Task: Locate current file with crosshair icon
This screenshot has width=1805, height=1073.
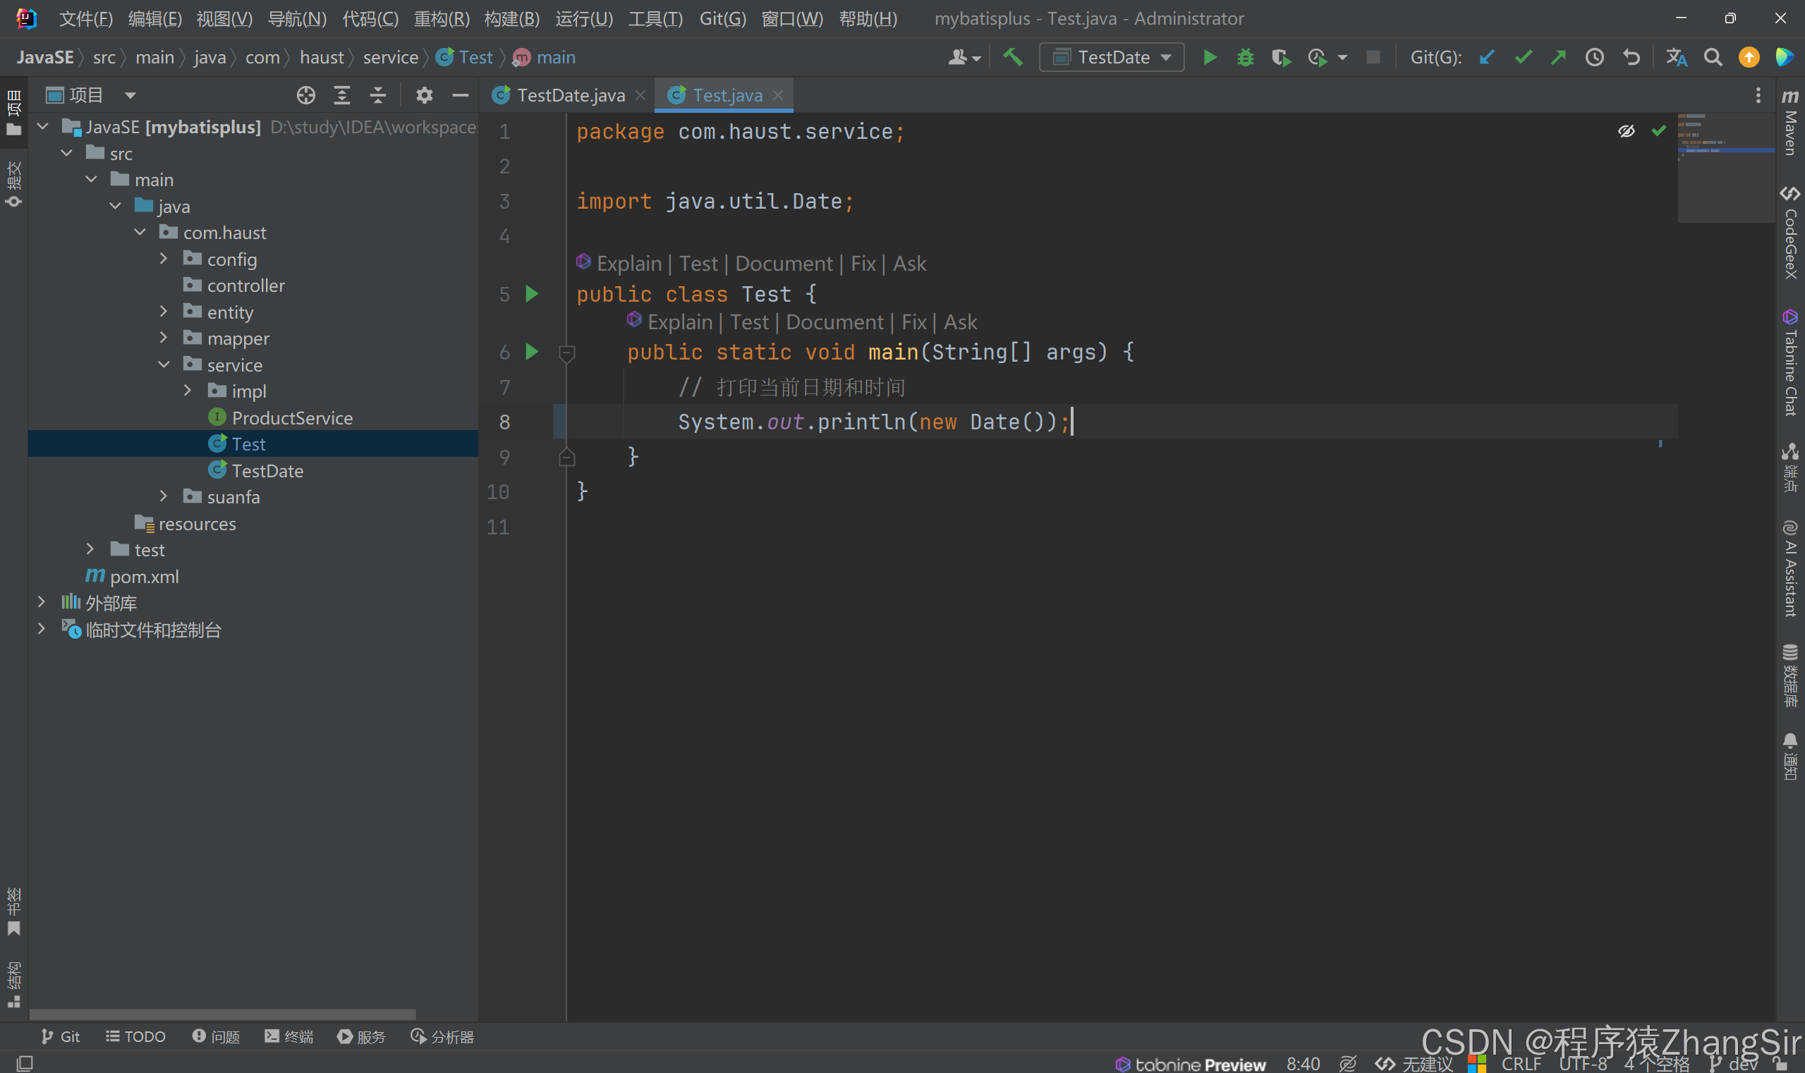Action: (x=306, y=95)
